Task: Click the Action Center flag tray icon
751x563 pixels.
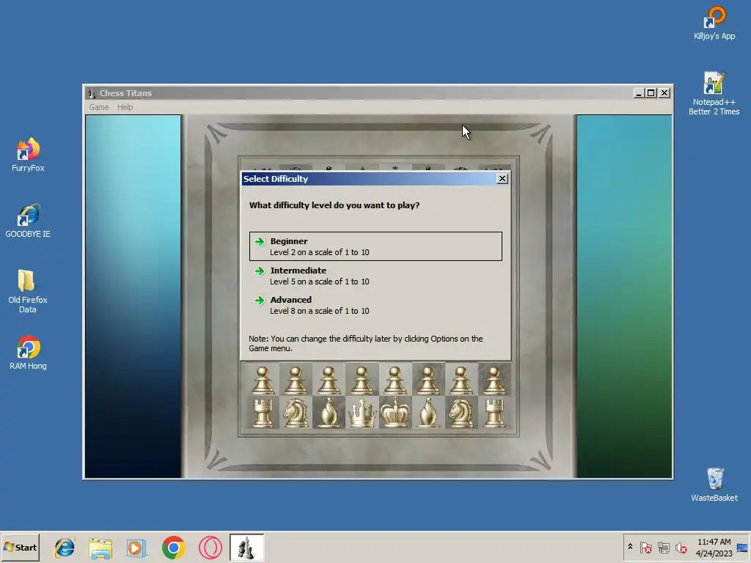Action: (645, 547)
